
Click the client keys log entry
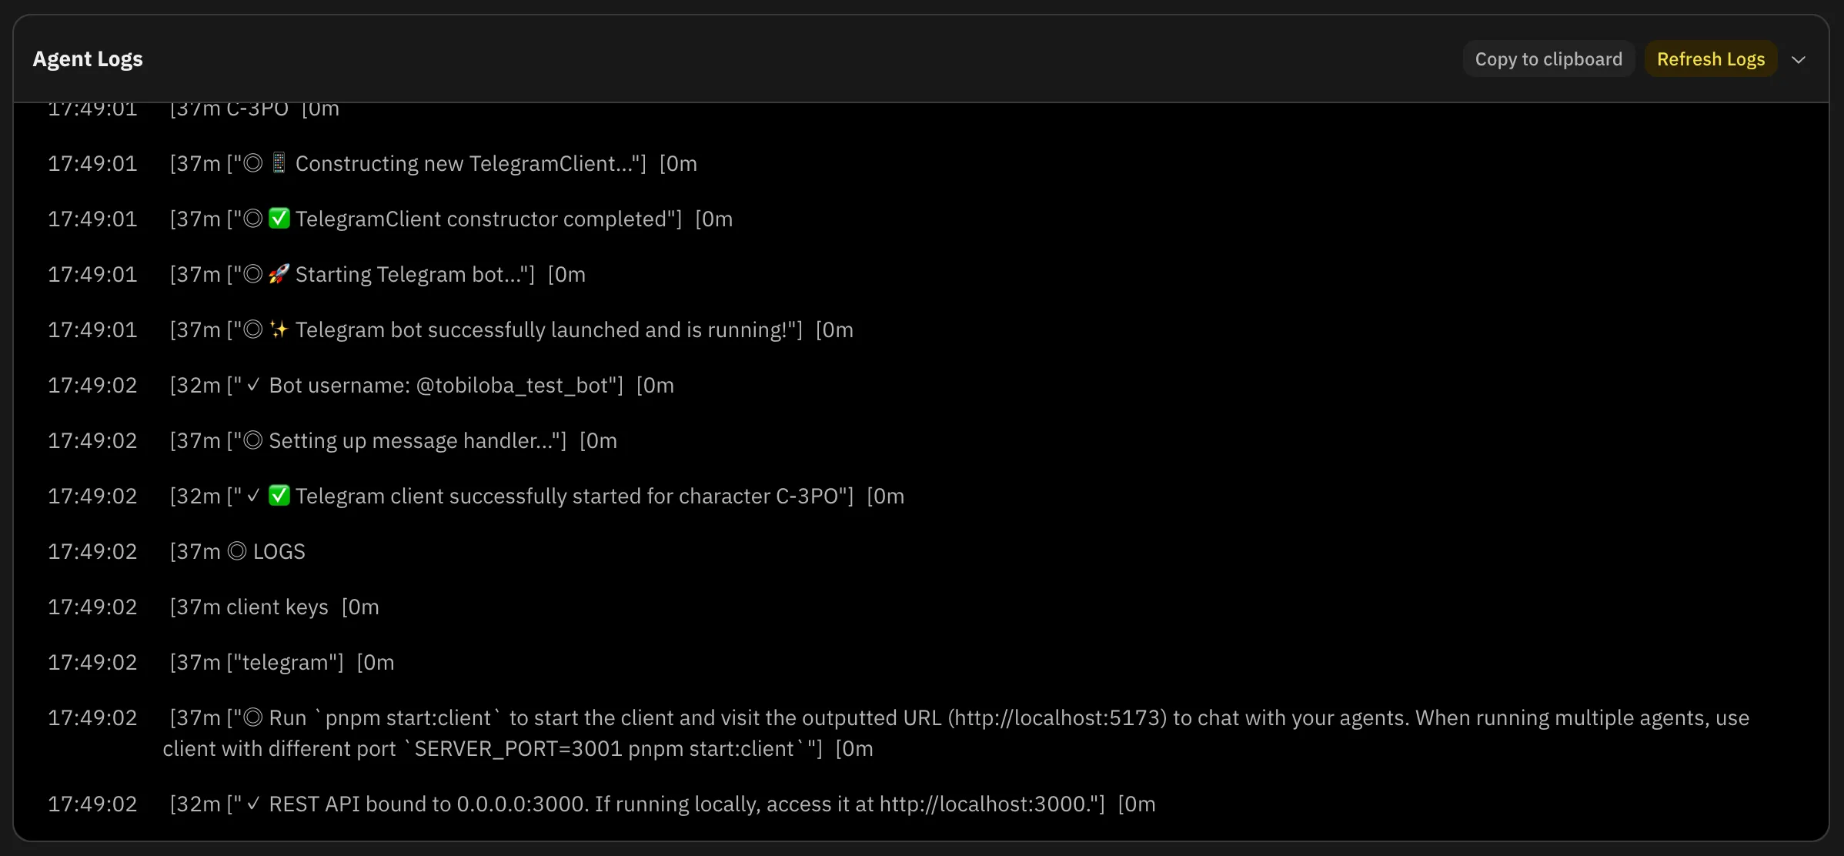(276, 607)
